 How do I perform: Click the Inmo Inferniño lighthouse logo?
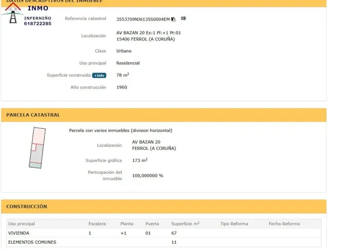[13, 13]
